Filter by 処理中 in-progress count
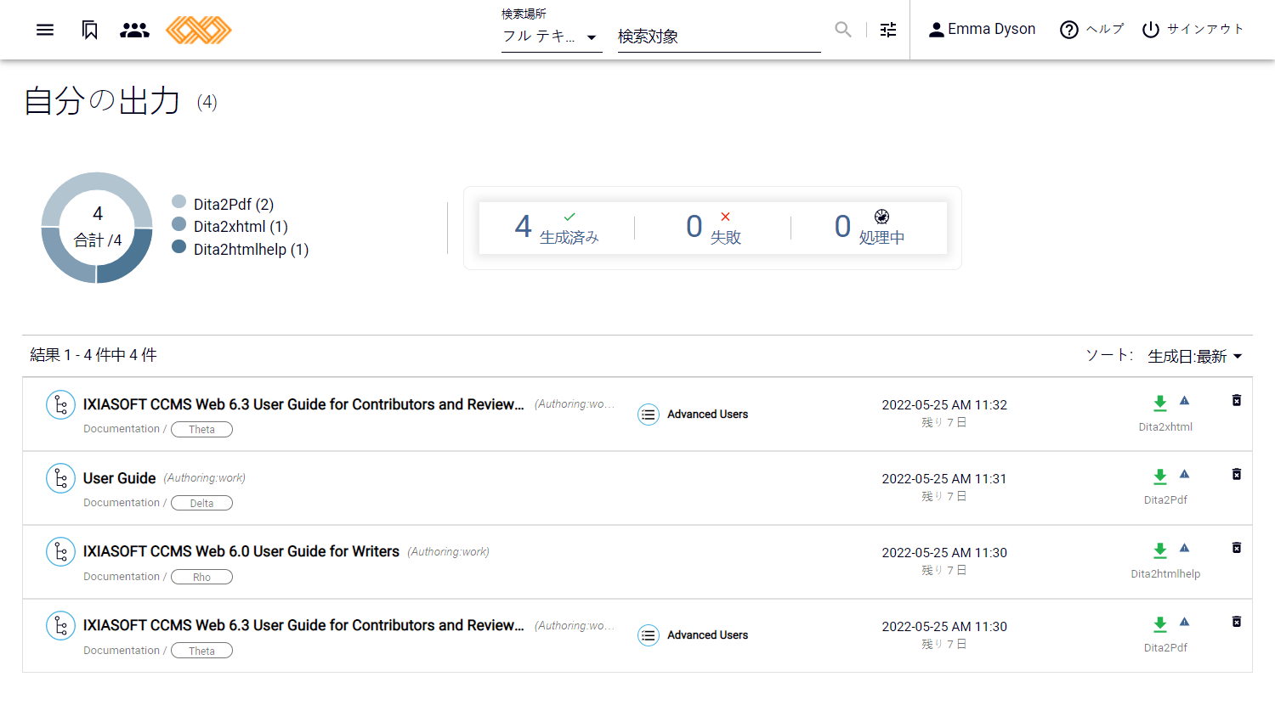This screenshot has height=722, width=1275. [870, 228]
